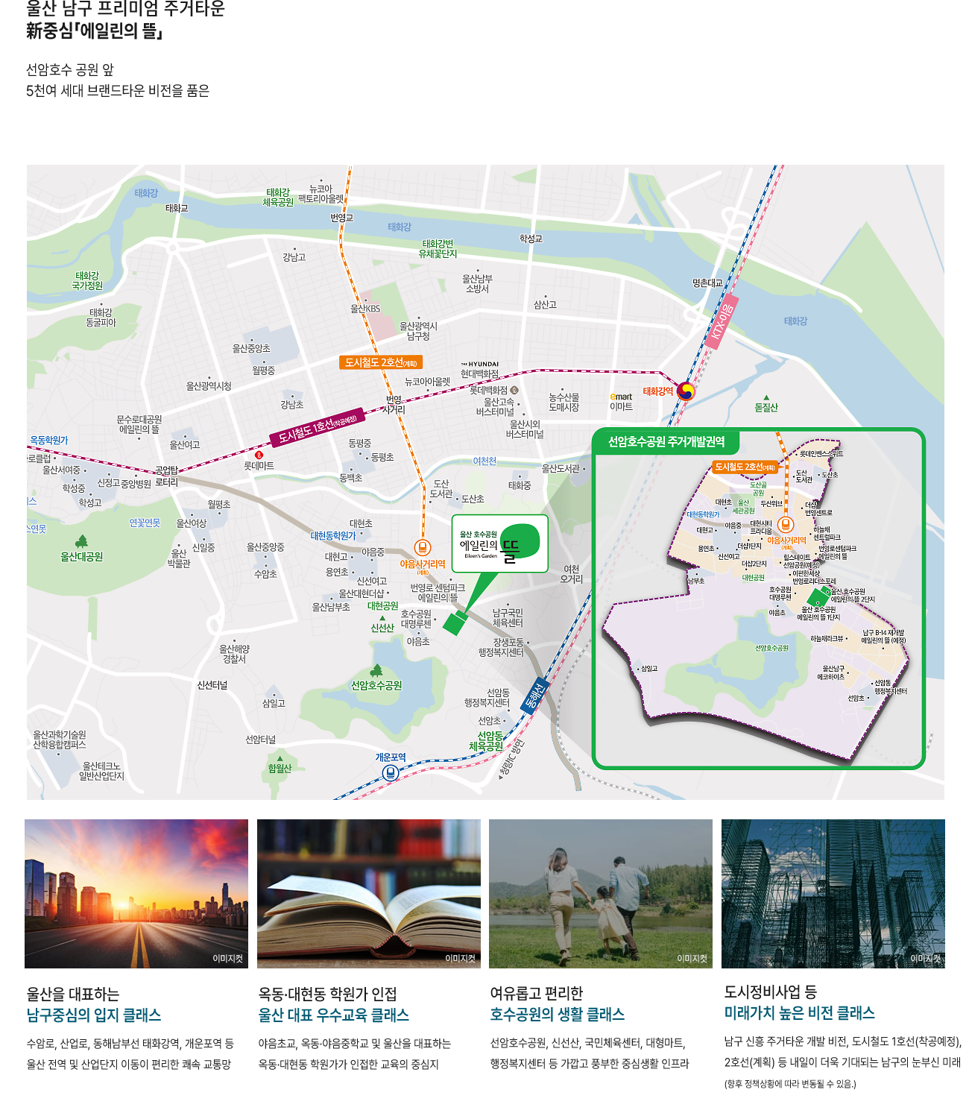Click the 신선산 mountain marker
Image resolution: width=969 pixels, height=1119 pixels.
click(382, 618)
